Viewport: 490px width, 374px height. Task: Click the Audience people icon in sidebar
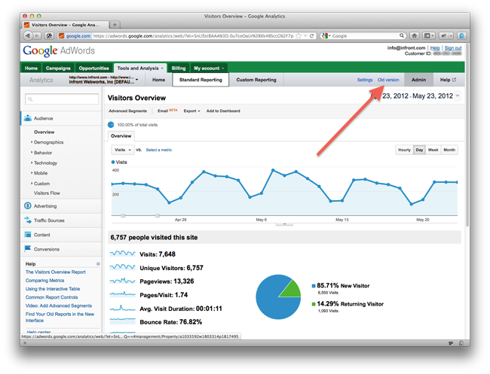pos(27,118)
